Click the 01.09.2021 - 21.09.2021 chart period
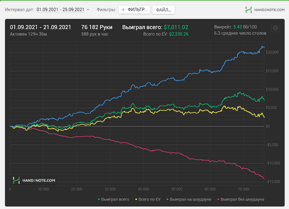Image resolution: width=289 pixels, height=209 pixels. [40, 27]
